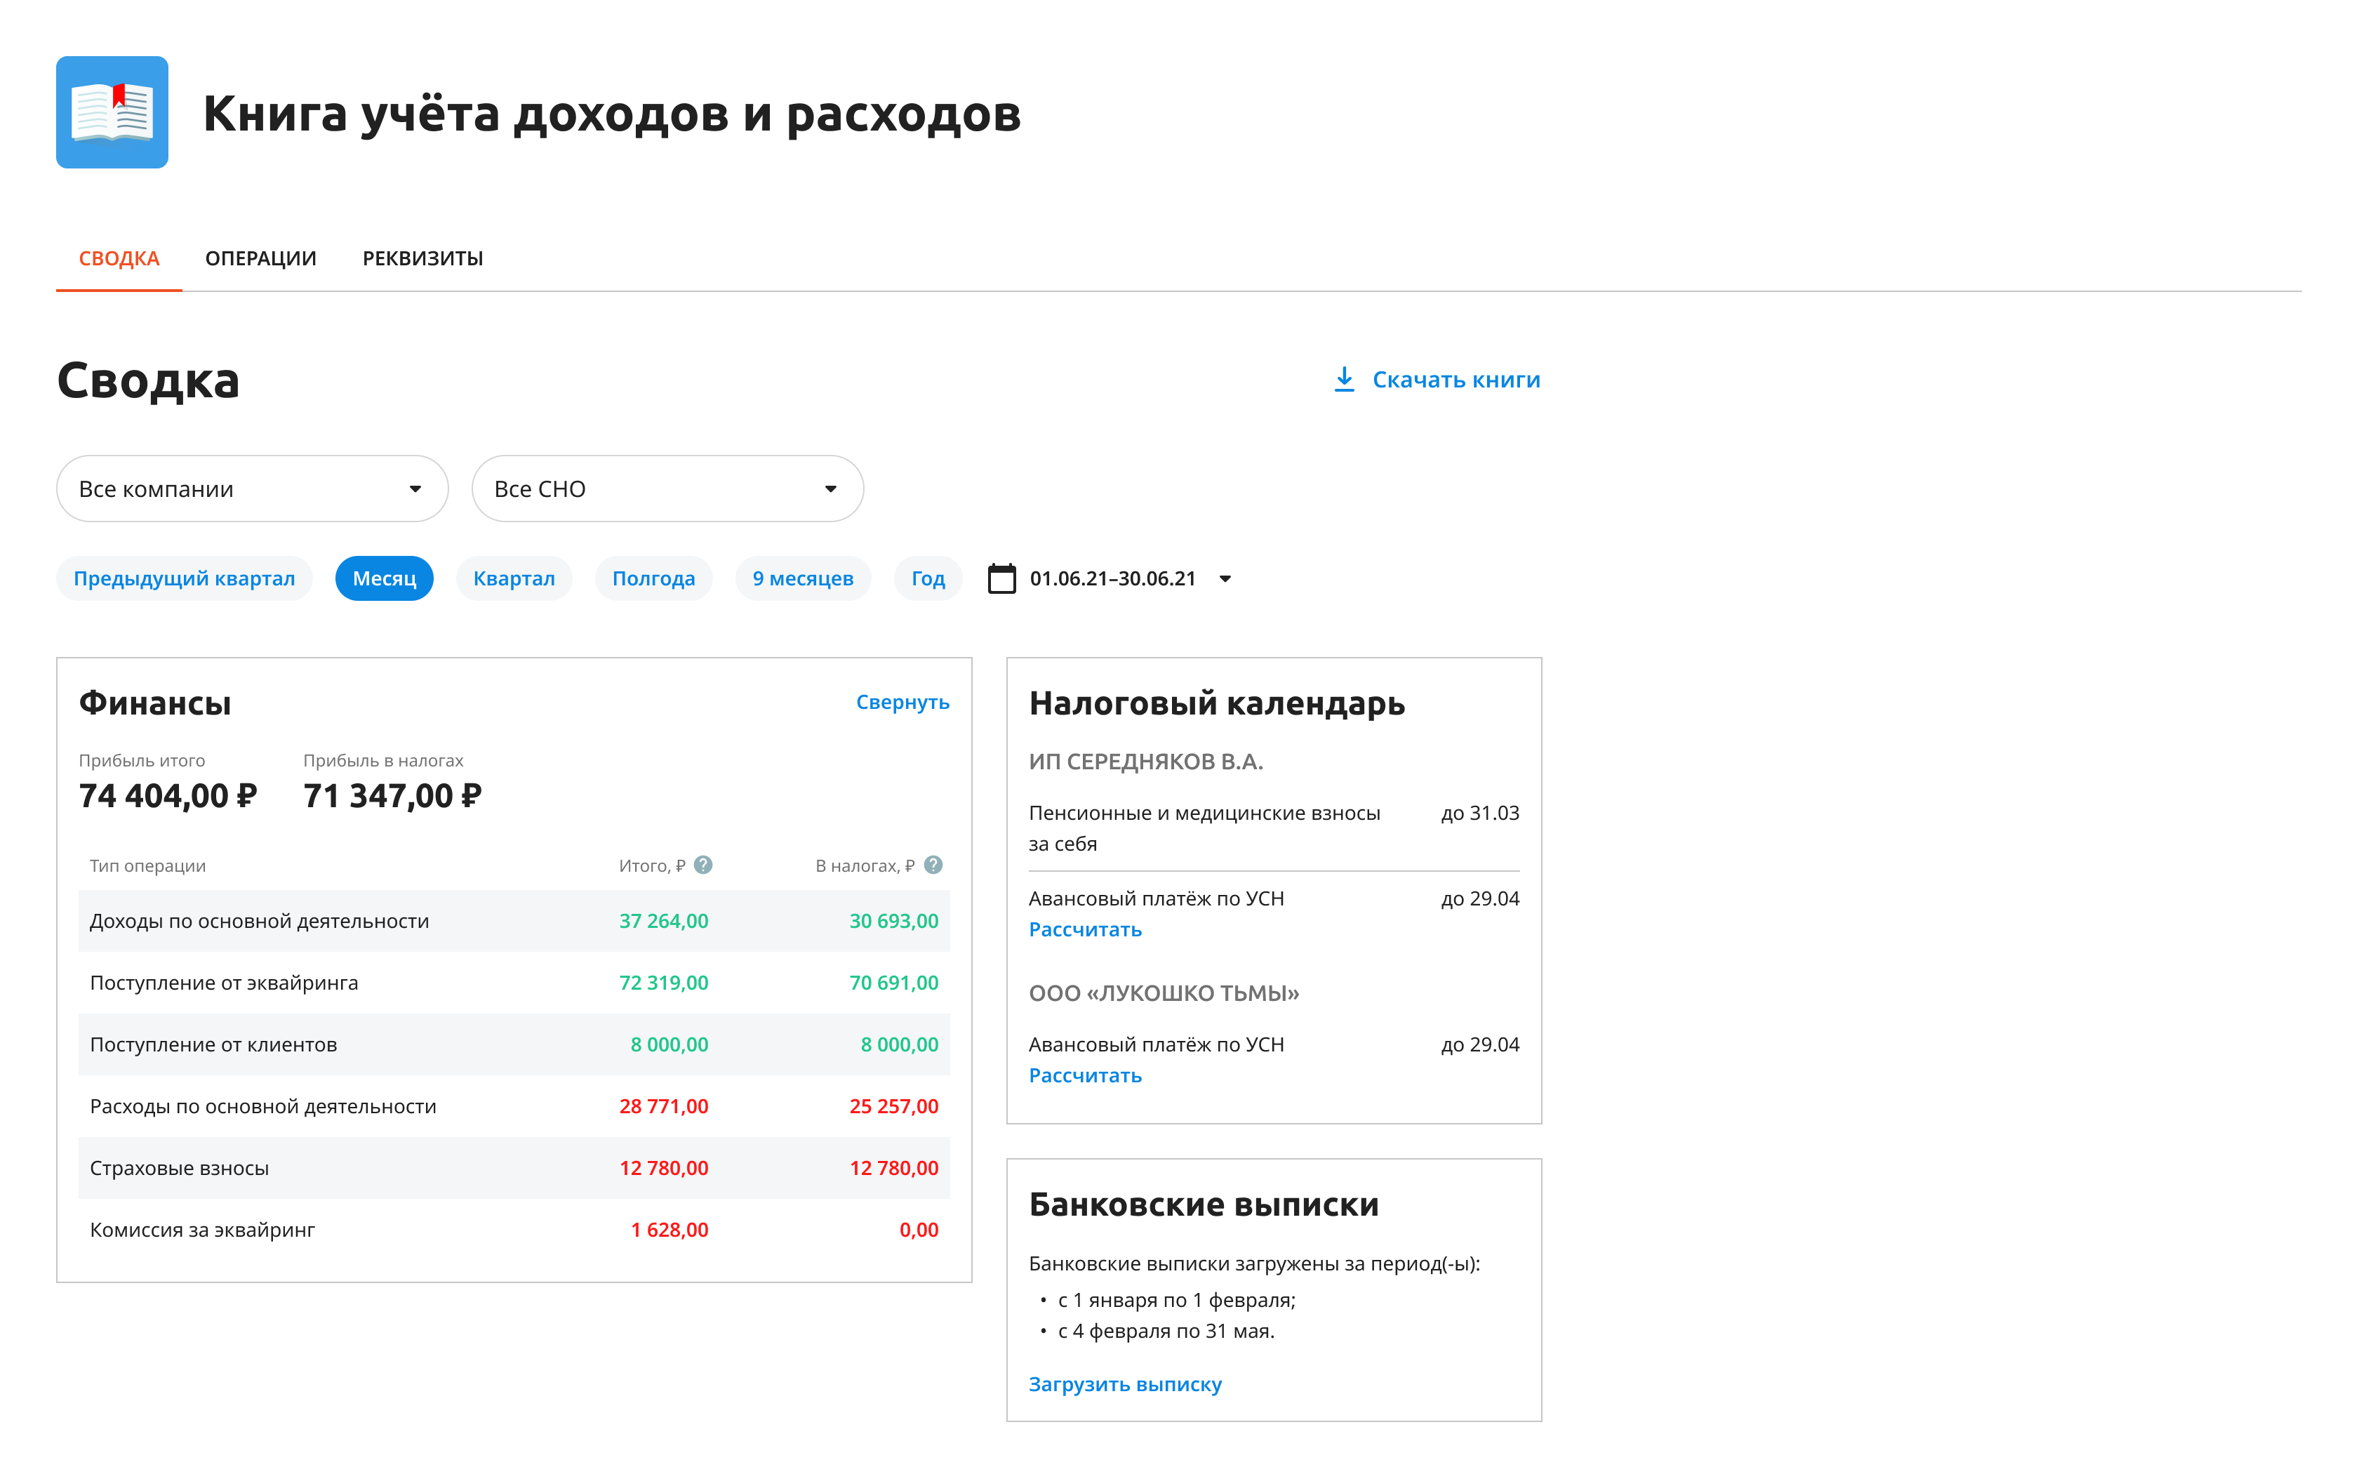Viewport: 2358px width, 1474px height.
Task: Click the 37 264,00 total value
Action: tap(664, 921)
